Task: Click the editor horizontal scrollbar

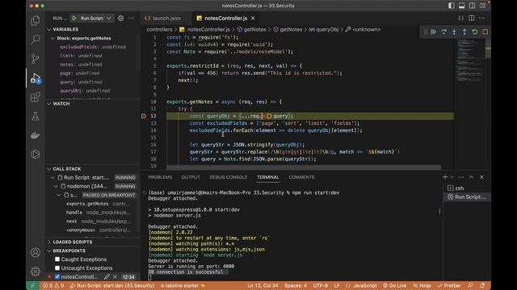Action: coord(304,168)
